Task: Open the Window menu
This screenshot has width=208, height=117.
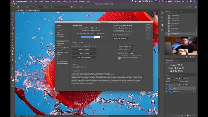Action: tap(82, 1)
